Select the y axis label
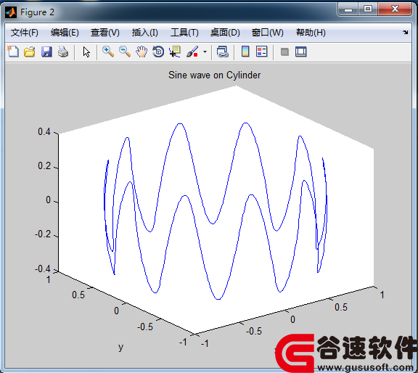The image size is (418, 373). 120,347
